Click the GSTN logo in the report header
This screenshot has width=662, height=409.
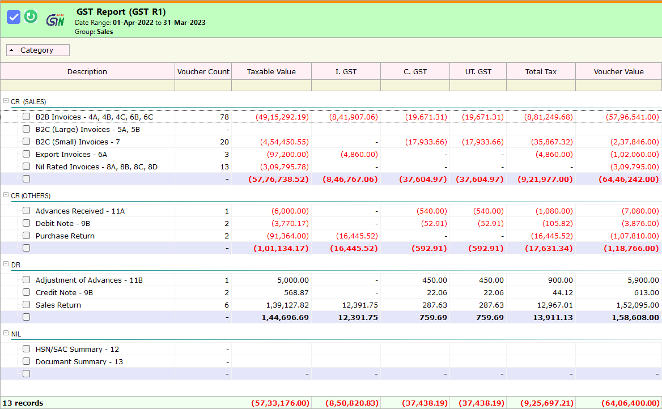coord(54,19)
